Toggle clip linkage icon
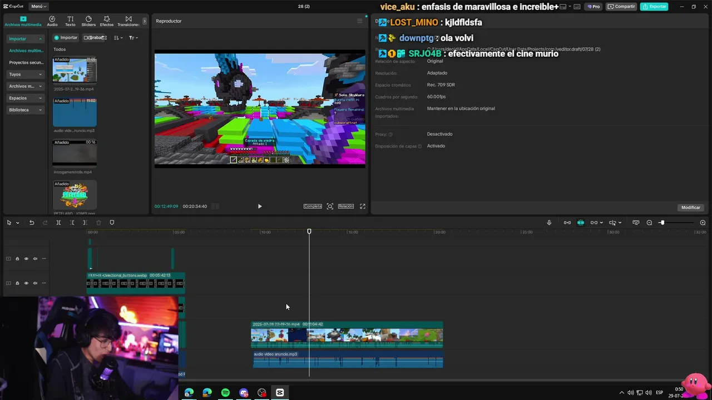 [594, 223]
